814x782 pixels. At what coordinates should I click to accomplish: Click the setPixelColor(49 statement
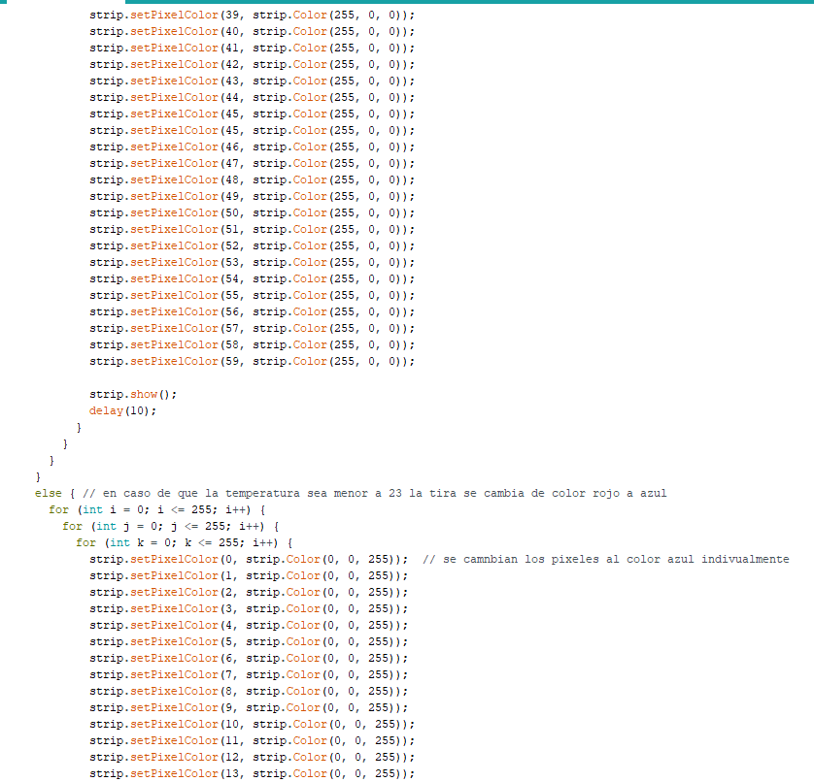pos(252,197)
